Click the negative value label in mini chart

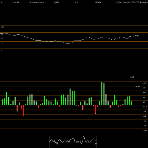[96, 144]
